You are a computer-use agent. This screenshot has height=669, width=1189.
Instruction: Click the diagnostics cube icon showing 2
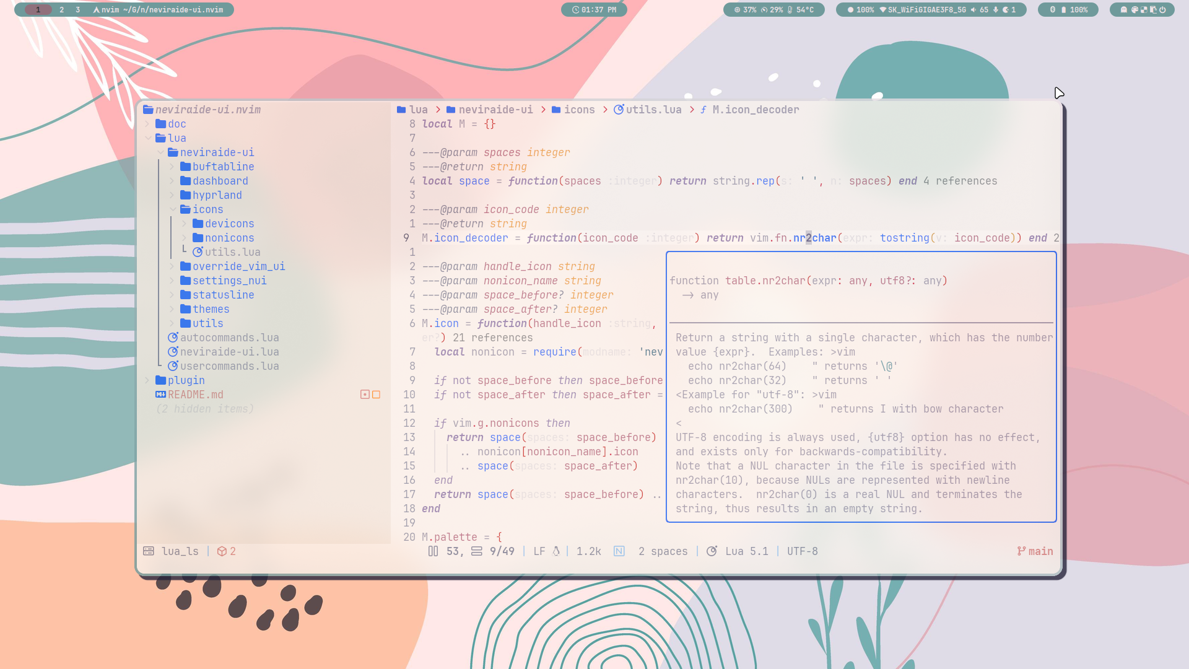tap(222, 551)
